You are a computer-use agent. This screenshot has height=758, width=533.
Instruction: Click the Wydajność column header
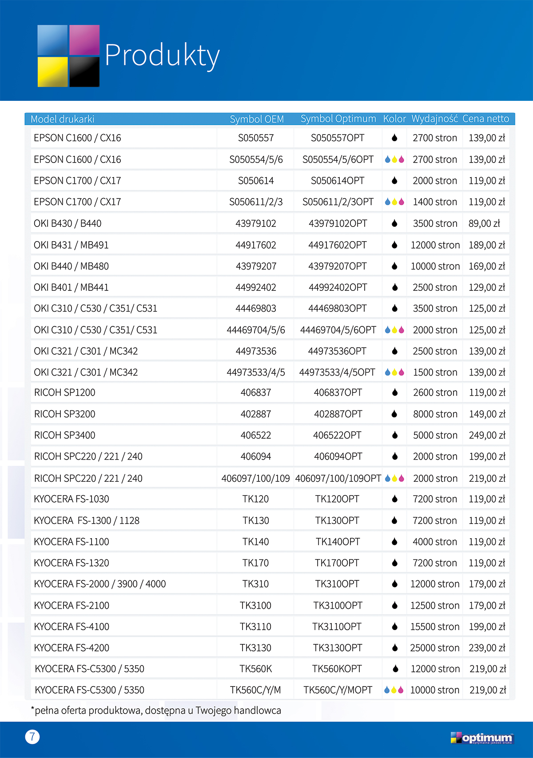tap(435, 119)
